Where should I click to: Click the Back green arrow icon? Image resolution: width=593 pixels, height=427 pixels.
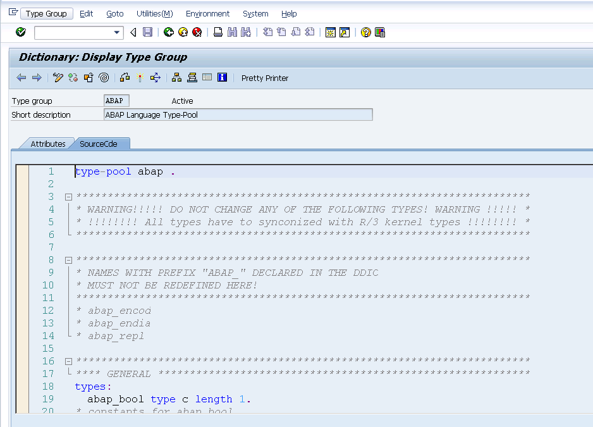click(169, 32)
